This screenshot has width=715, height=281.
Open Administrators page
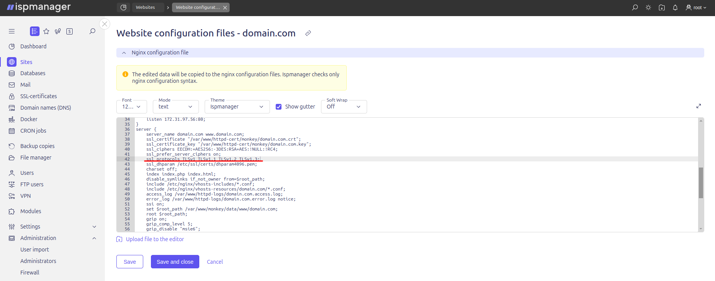[38, 261]
